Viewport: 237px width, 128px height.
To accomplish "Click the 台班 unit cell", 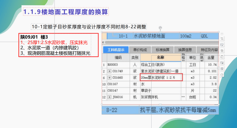I will [193, 97].
